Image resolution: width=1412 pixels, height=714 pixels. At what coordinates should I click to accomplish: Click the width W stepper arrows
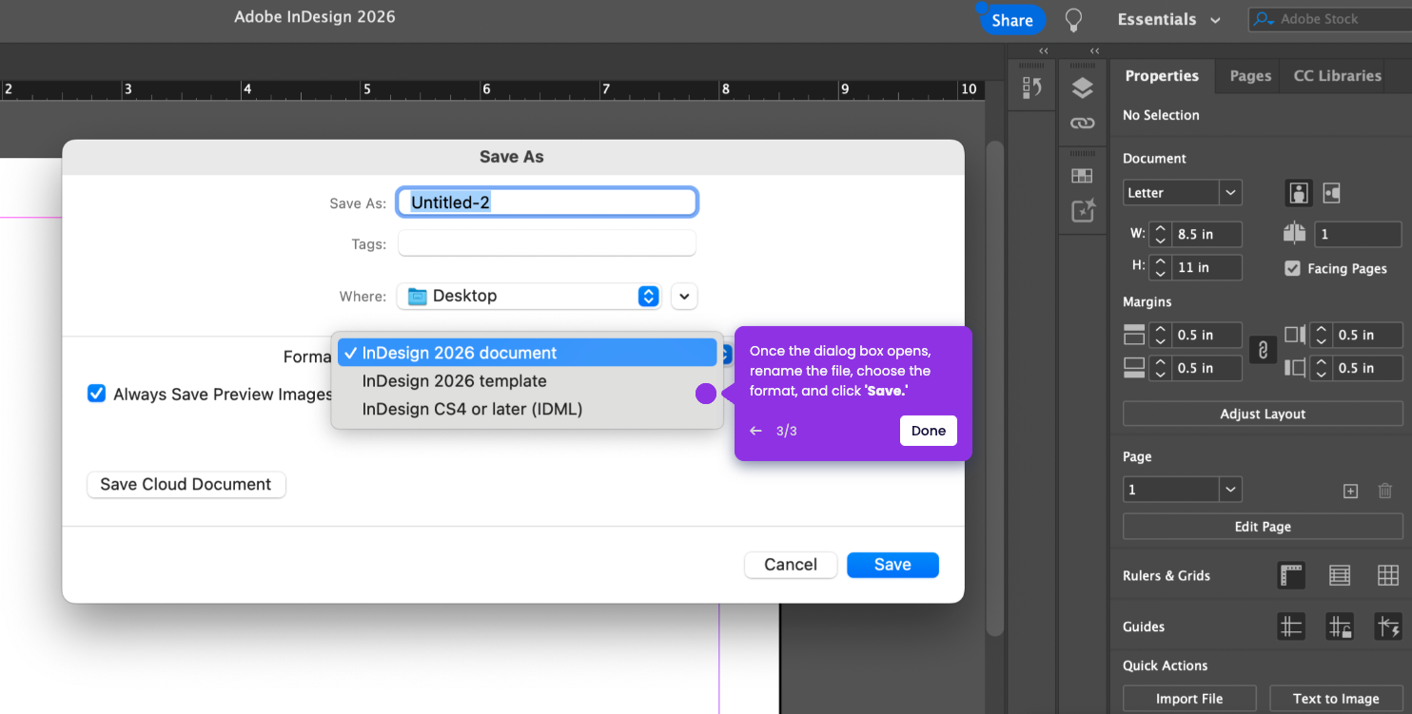tap(1160, 234)
